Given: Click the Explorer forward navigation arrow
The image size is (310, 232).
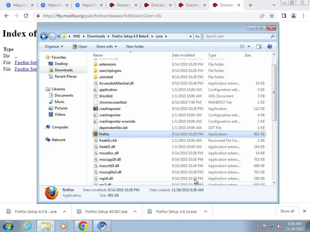Looking at the screenshot, I should [x=52, y=36].
